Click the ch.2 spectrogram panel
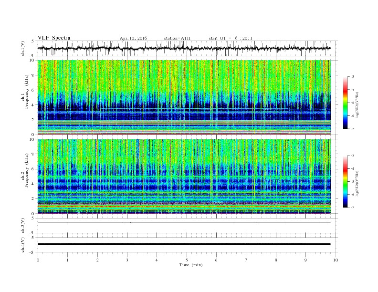The width and height of the screenshot is (378, 292). coord(184,176)
